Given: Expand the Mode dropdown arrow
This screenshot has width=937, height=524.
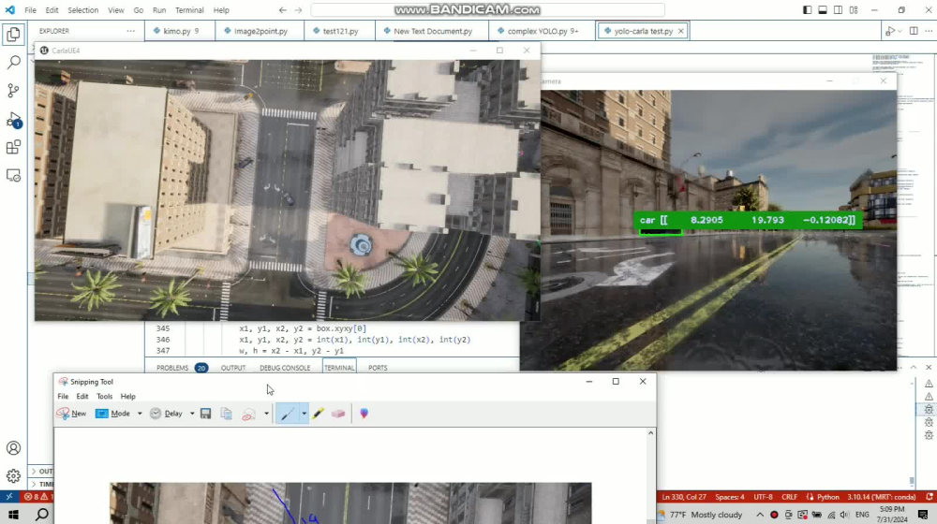Looking at the screenshot, I should (140, 413).
